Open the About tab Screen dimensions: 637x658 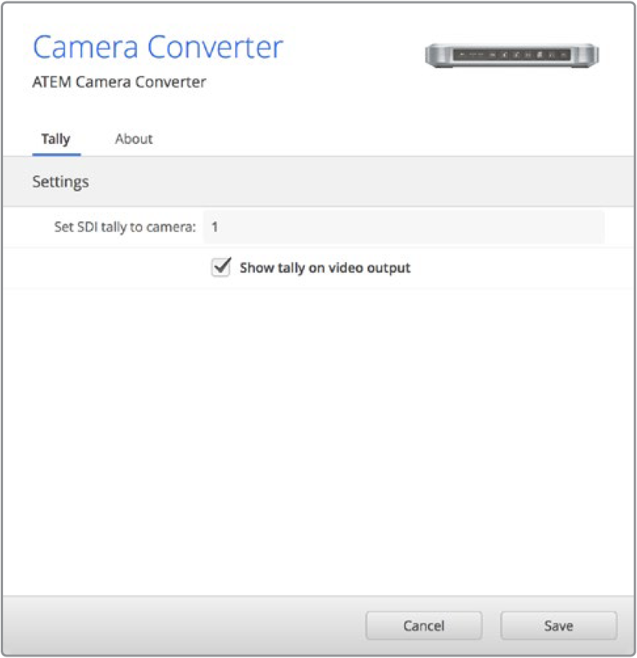134,139
